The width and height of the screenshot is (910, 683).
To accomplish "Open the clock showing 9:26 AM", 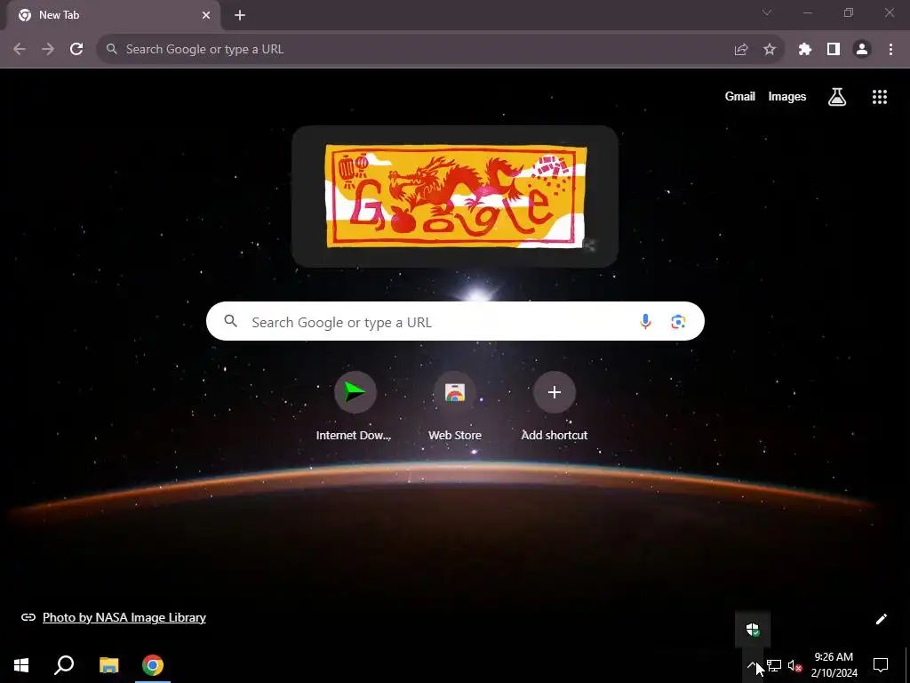I will 834,665.
